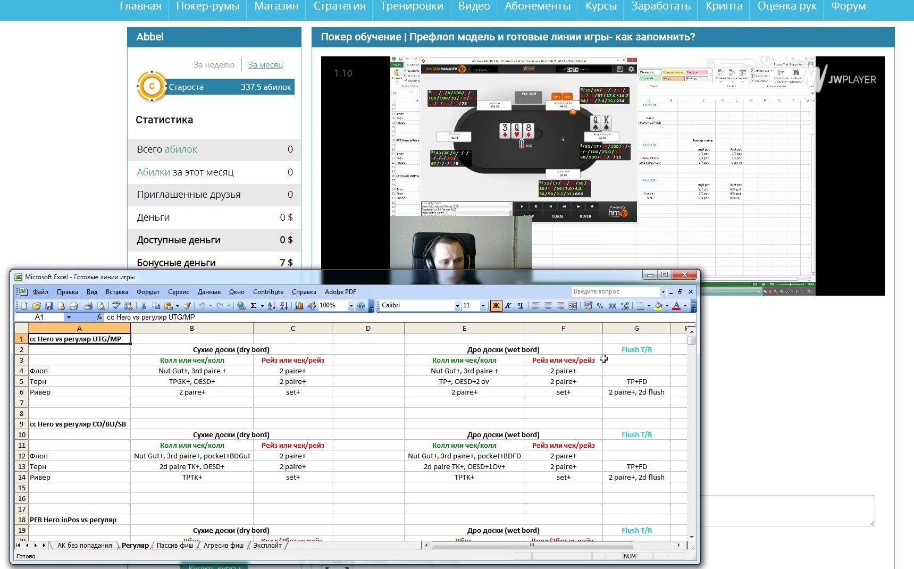Open the fill color dropdown arrow
Image resolution: width=914 pixels, height=569 pixels.
[x=667, y=306]
